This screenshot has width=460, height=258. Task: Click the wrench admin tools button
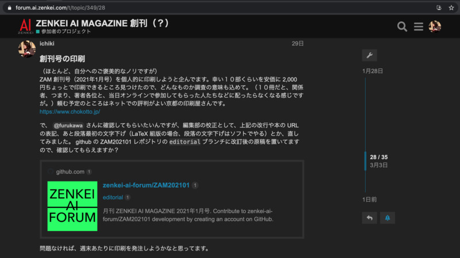click(369, 55)
